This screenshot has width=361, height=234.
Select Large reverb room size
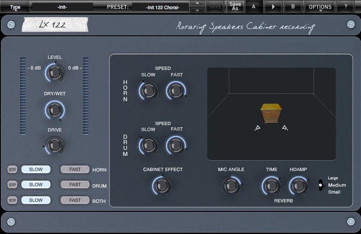coord(332,178)
